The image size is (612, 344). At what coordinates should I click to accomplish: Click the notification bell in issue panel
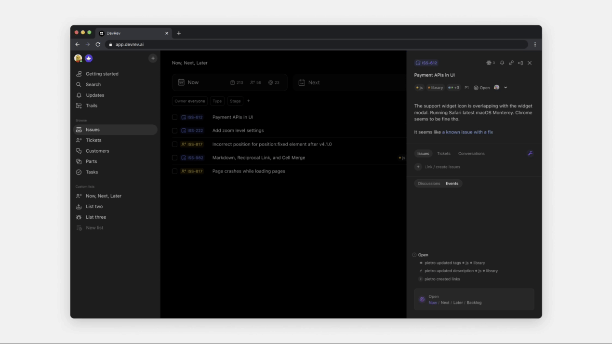[502, 63]
